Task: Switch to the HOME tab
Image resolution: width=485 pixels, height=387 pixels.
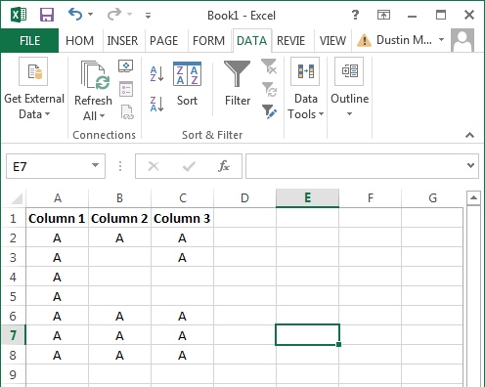Action: click(79, 41)
